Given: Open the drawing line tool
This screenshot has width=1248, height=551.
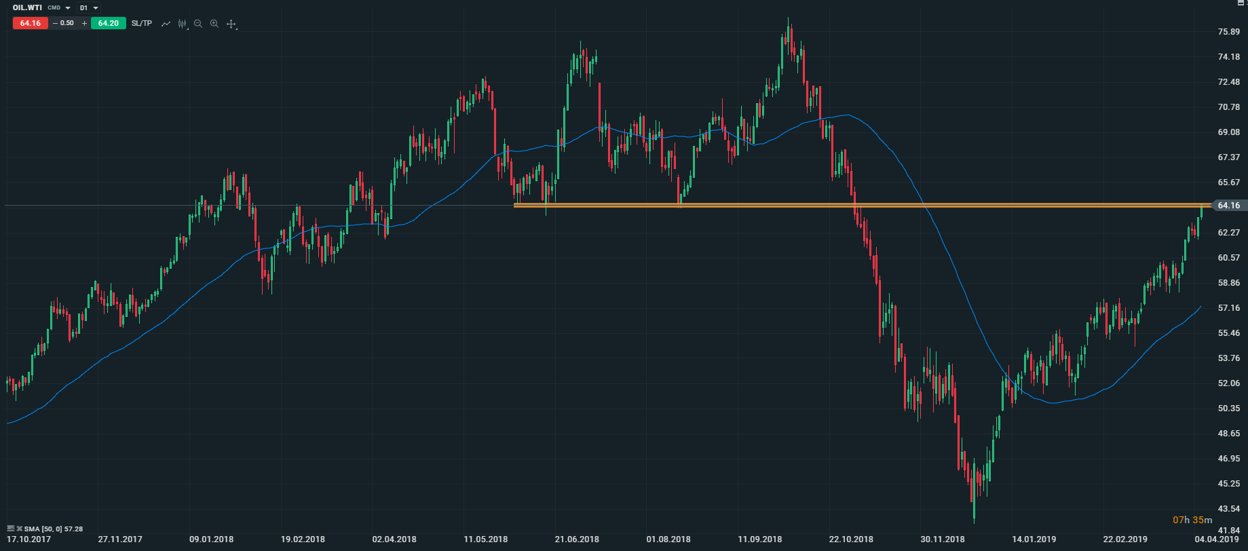Looking at the screenshot, I should [166, 24].
